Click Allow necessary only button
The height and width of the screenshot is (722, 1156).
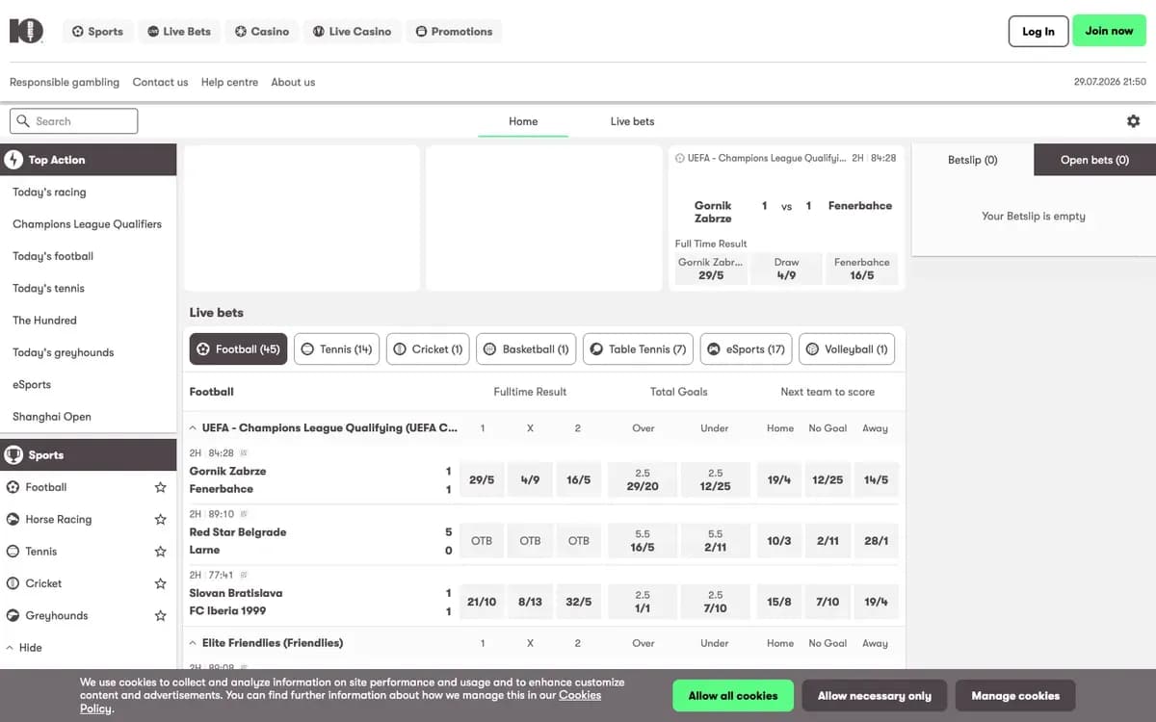pos(875,695)
